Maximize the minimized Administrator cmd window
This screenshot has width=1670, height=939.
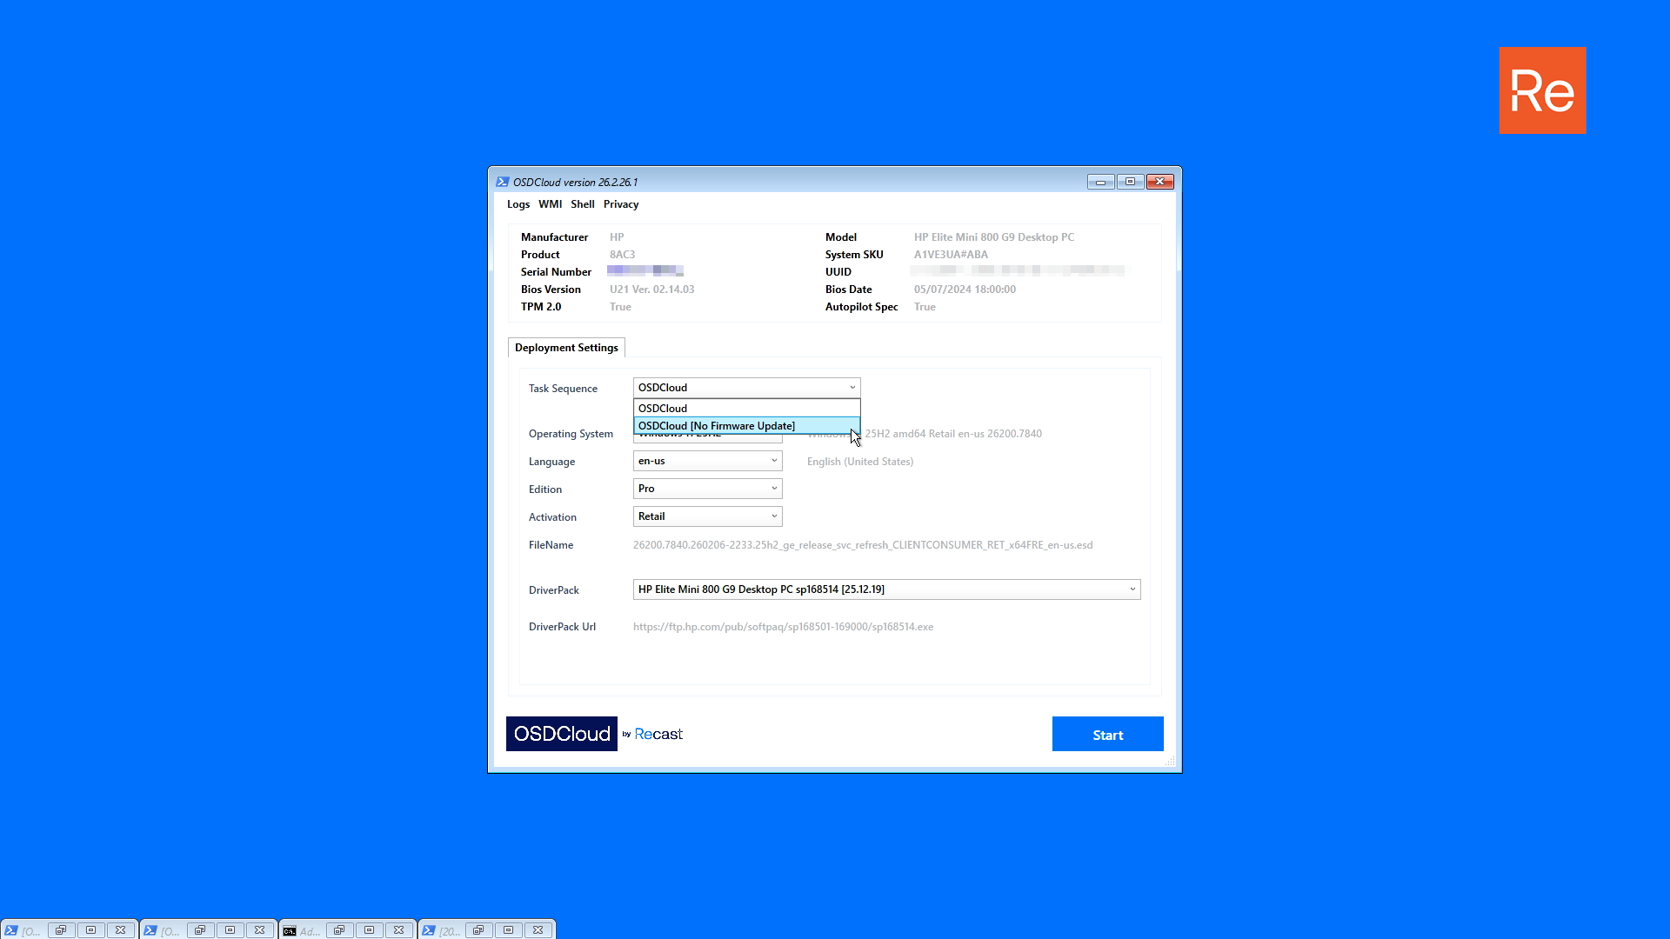click(369, 930)
